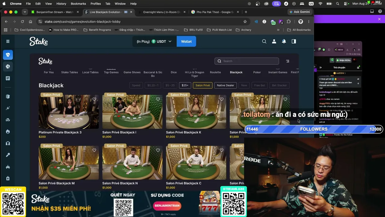This screenshot has width=385, height=217.
Task: Switch to Pho Pia Pak Thod Google tab
Action: click(x=215, y=12)
